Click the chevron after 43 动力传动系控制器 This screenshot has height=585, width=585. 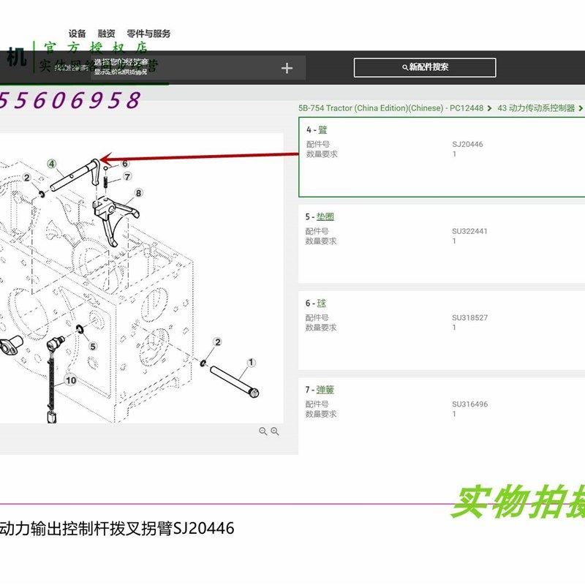click(x=580, y=107)
